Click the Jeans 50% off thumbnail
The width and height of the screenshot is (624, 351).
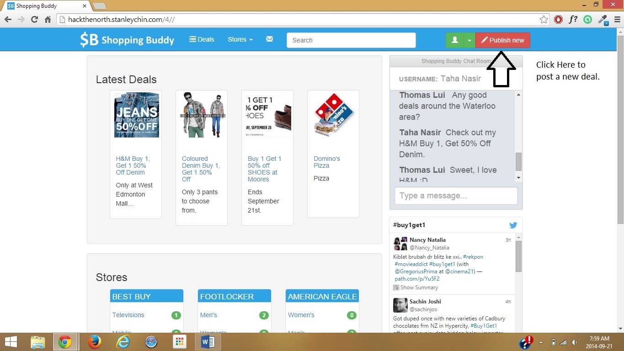pos(137,115)
